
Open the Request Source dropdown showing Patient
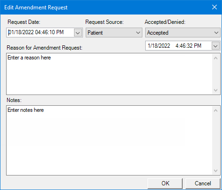pos(114,33)
